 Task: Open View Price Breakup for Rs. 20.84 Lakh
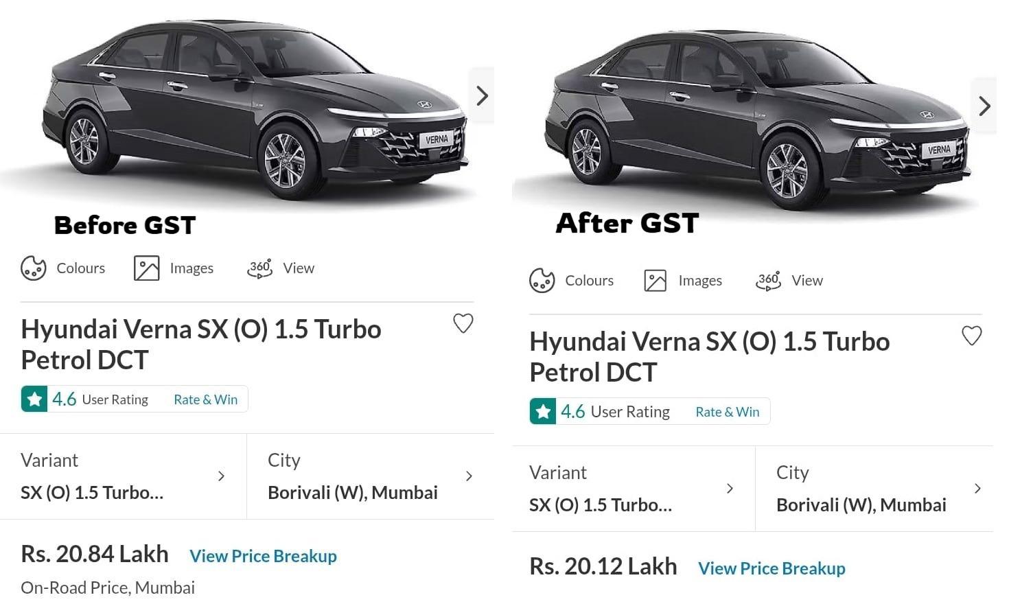[x=263, y=556]
